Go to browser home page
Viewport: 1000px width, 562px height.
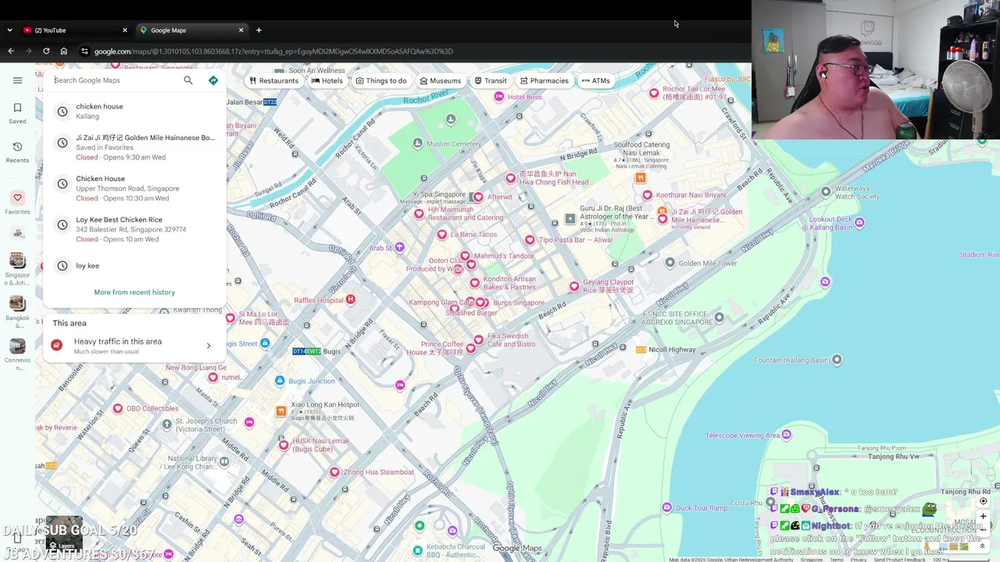(x=64, y=52)
